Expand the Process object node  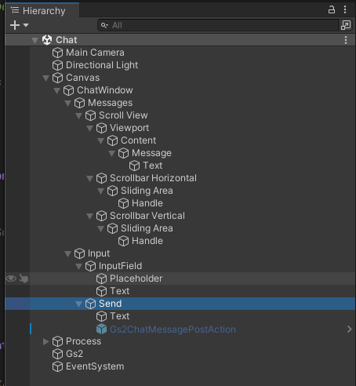click(x=45, y=341)
